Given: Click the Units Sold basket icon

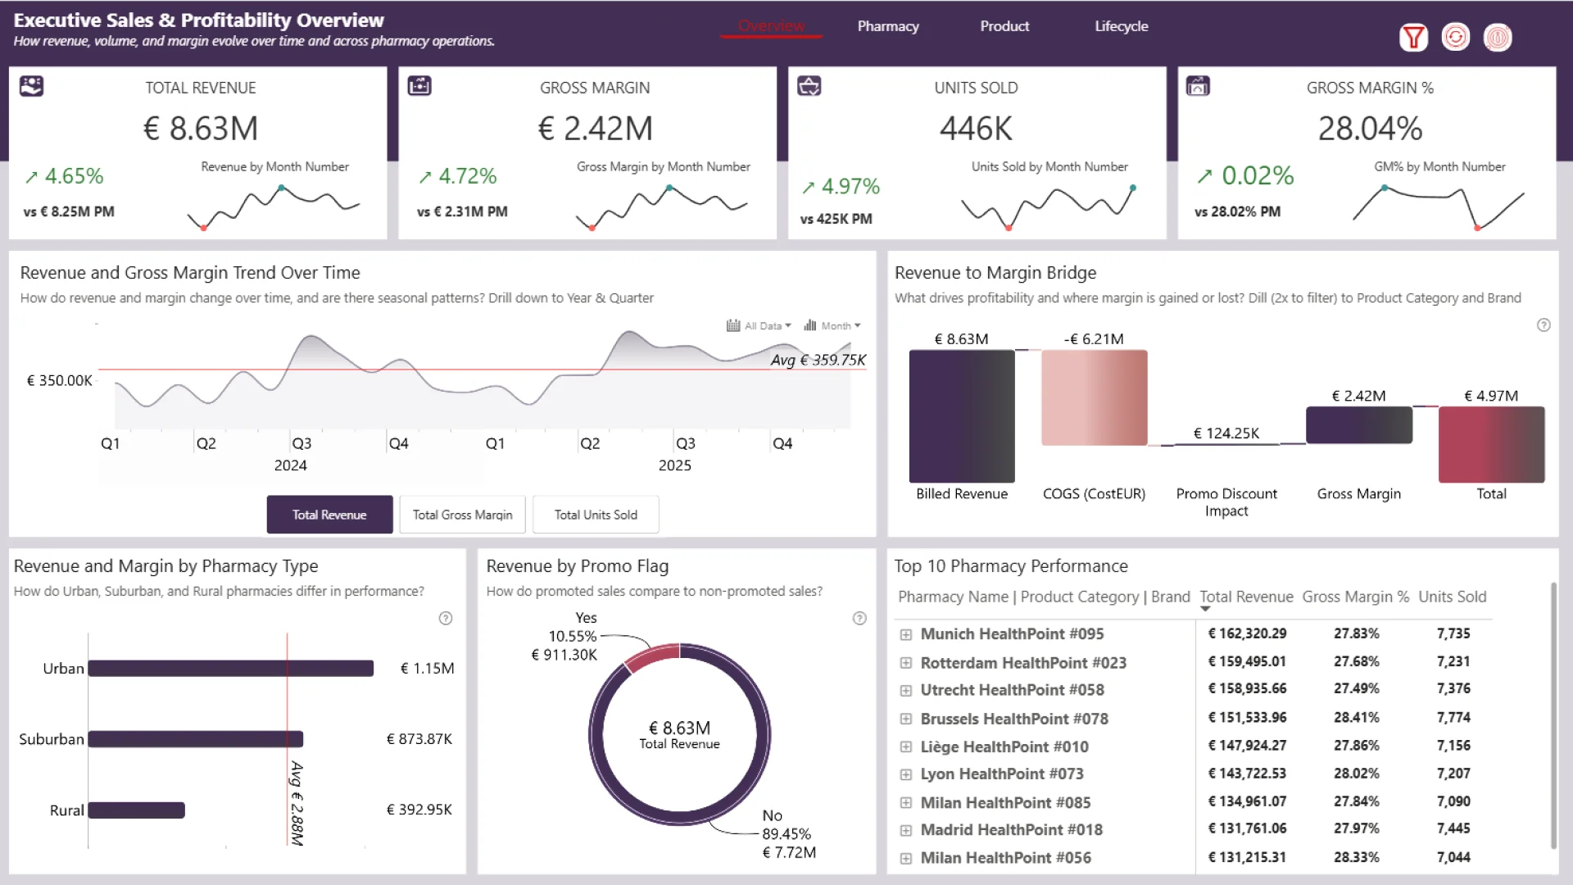Looking at the screenshot, I should coord(809,86).
